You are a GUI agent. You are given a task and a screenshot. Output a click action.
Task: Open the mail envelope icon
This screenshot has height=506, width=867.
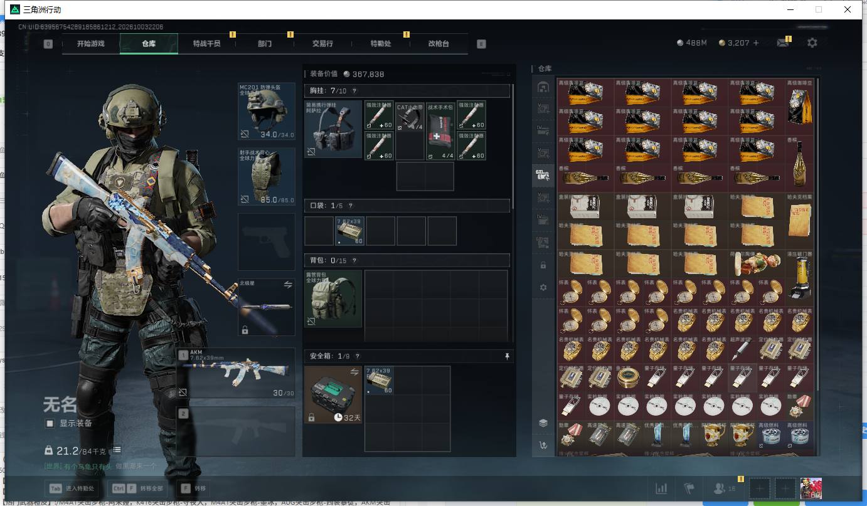782,43
